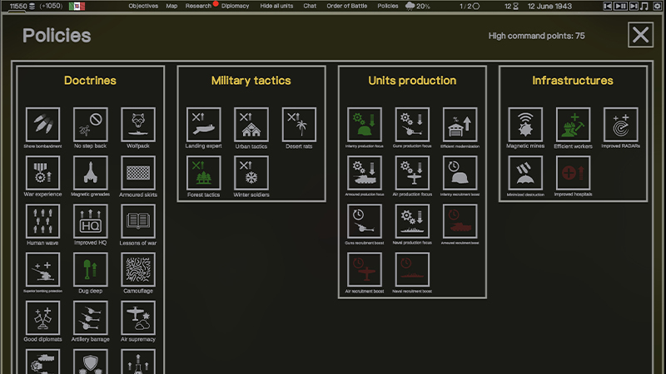Select the Guns production focus icon

point(412,124)
